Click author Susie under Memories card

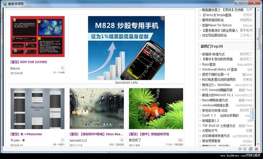point(17,140)
